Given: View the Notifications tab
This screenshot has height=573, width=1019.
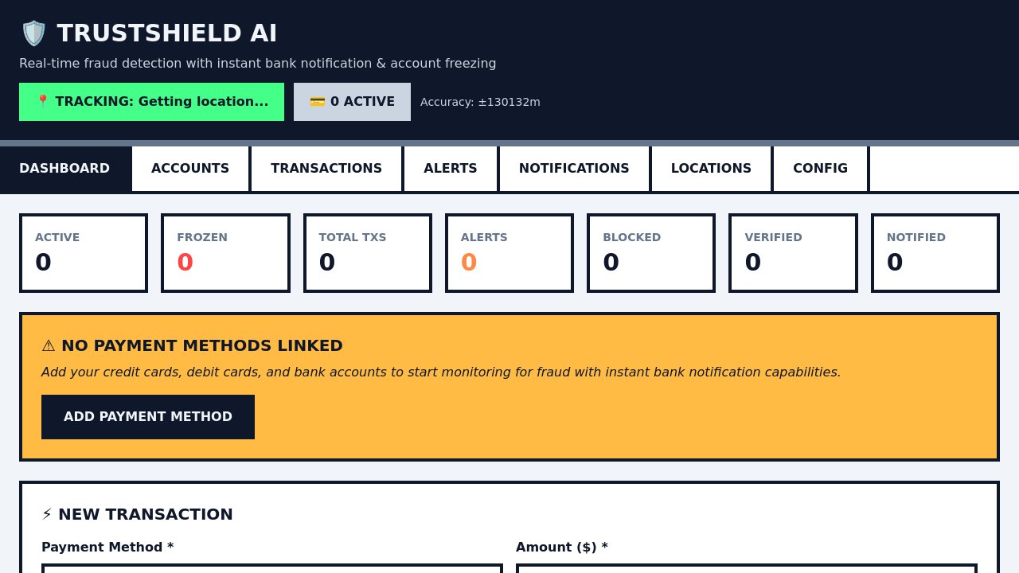Looking at the screenshot, I should tap(574, 169).
